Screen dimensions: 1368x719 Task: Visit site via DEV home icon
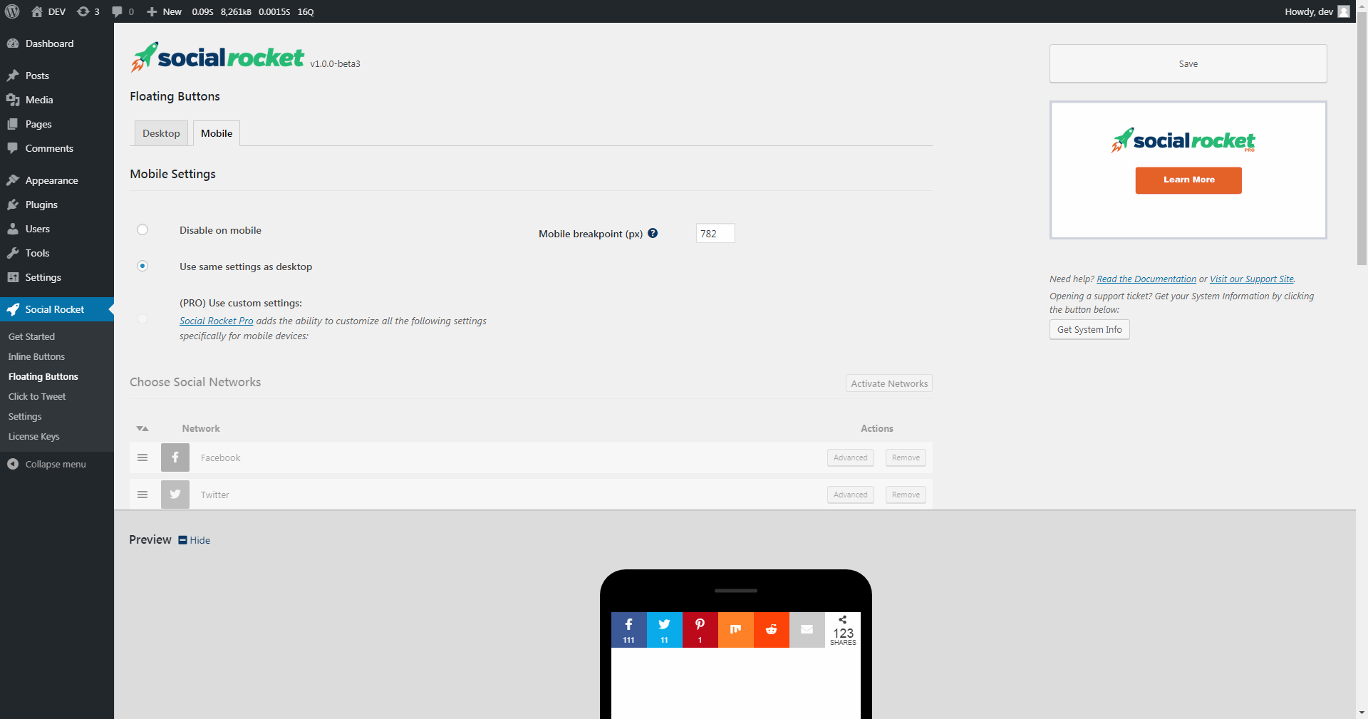click(37, 11)
